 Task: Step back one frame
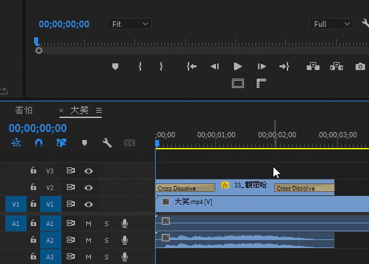click(215, 67)
